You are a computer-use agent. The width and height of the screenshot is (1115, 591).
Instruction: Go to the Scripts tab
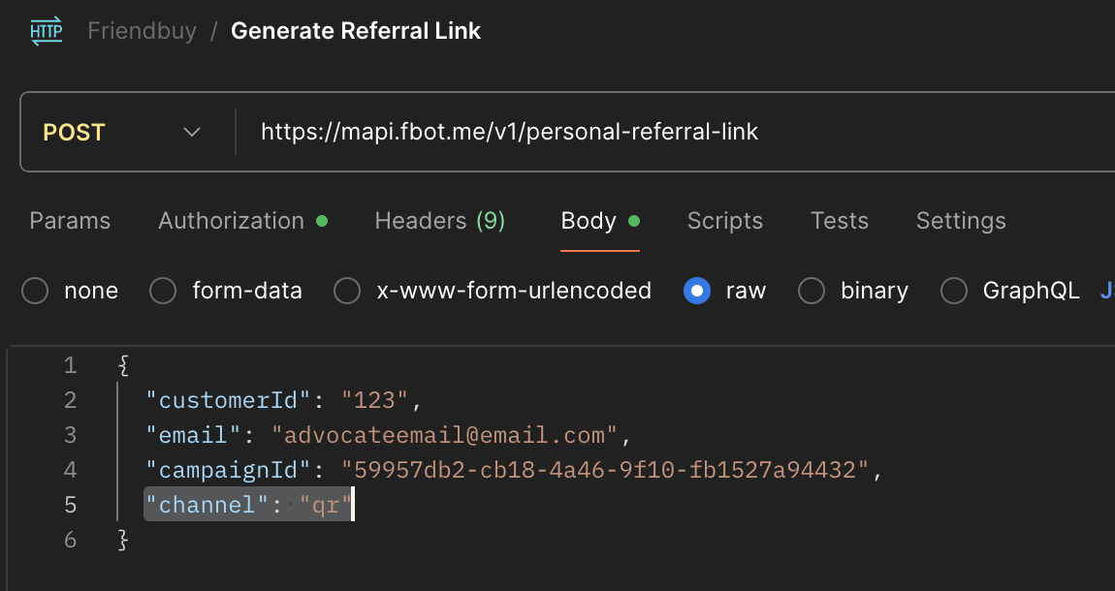point(725,221)
